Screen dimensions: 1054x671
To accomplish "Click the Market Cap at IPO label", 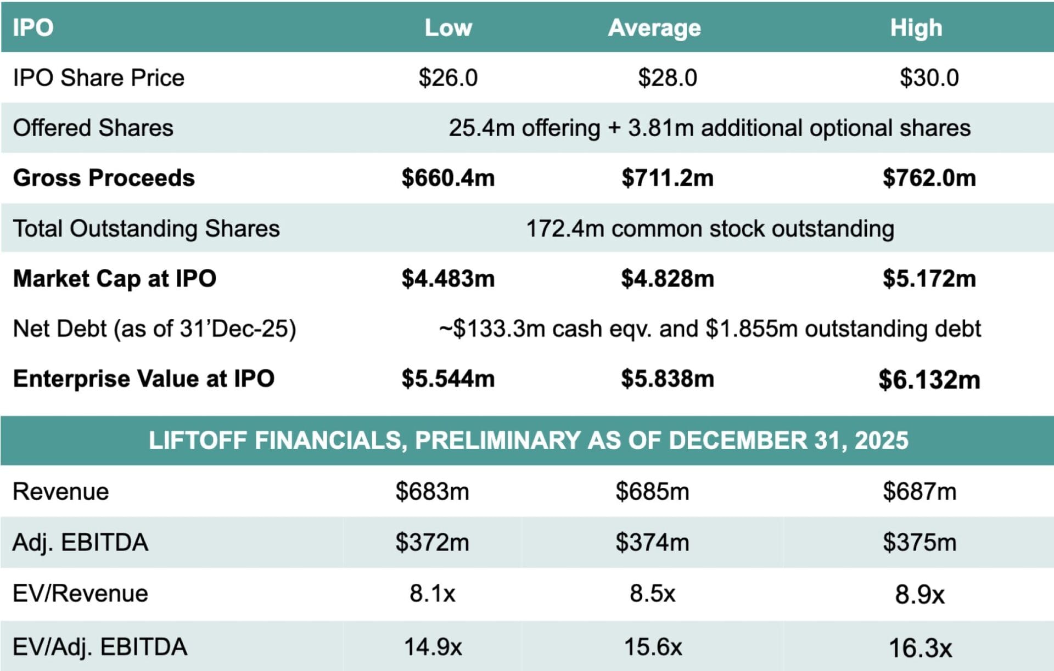I will (x=114, y=278).
